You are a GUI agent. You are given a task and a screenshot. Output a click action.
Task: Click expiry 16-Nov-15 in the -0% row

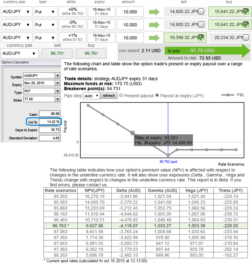tap(101, 25)
